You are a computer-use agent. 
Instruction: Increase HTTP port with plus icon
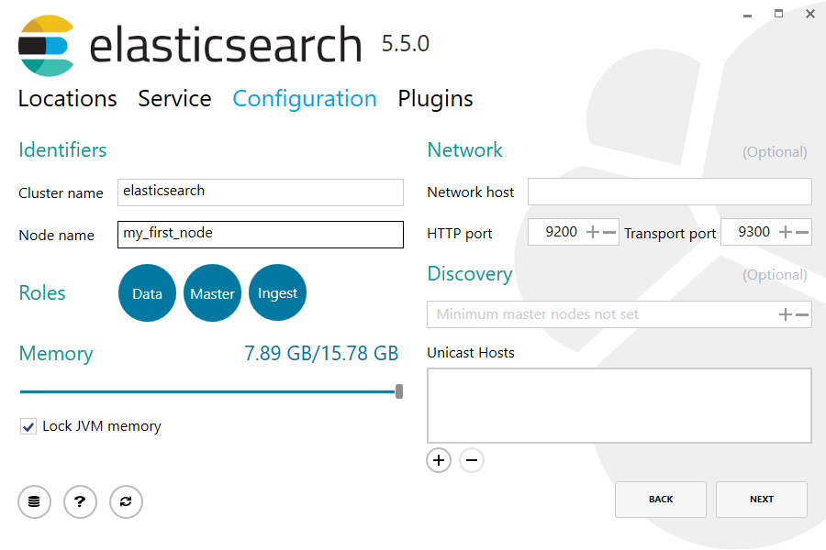(x=593, y=233)
